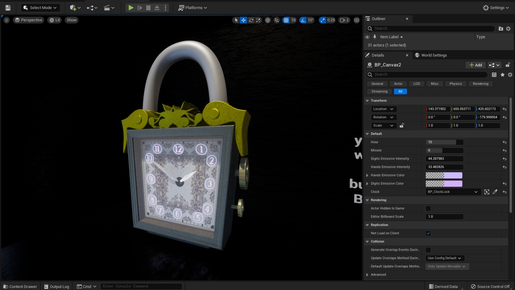Click the Outliner search field

click(x=431, y=29)
